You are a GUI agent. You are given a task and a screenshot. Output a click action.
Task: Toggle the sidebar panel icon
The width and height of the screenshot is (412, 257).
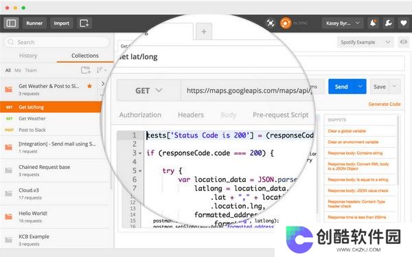coord(11,23)
